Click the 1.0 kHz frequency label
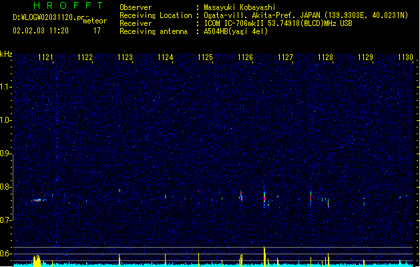The width and height of the screenshot is (420, 267). pyautogui.click(x=5, y=120)
